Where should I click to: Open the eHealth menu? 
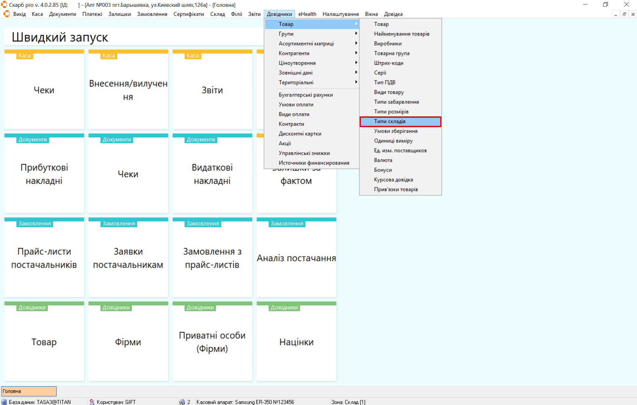[x=307, y=14]
